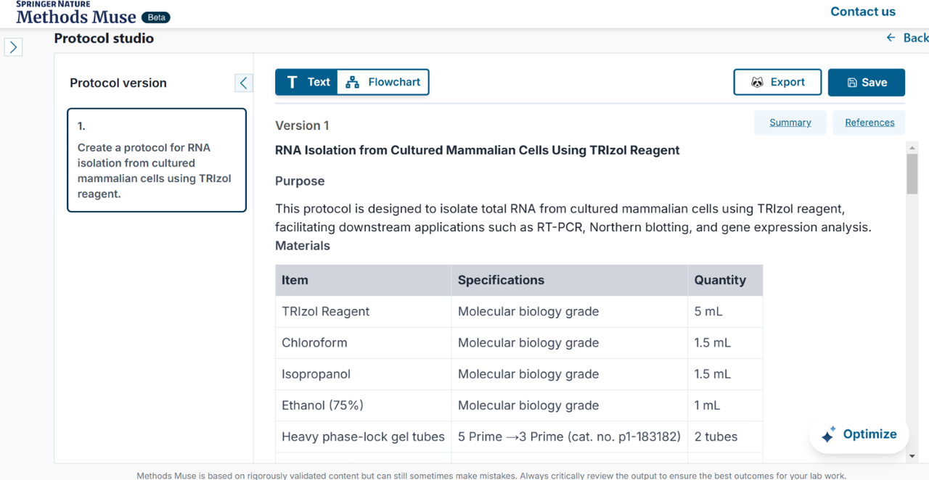Click the Back arrow icon
Image resolution: width=929 pixels, height=480 pixels.
click(891, 38)
